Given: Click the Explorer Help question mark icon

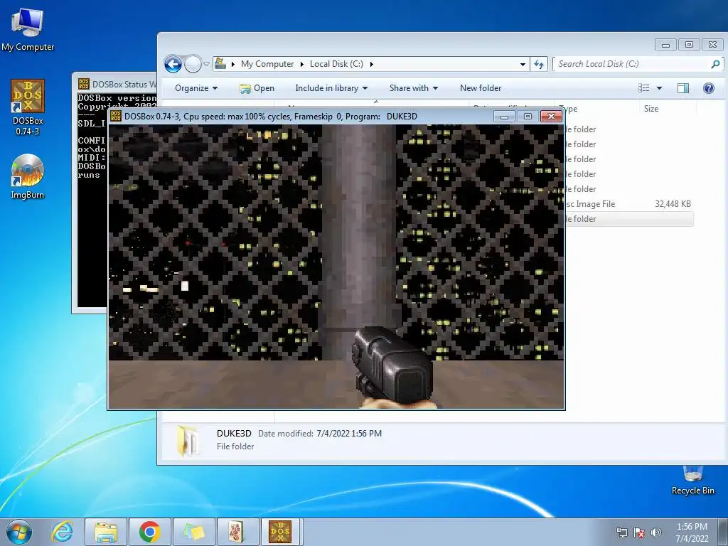Looking at the screenshot, I should pos(709,88).
